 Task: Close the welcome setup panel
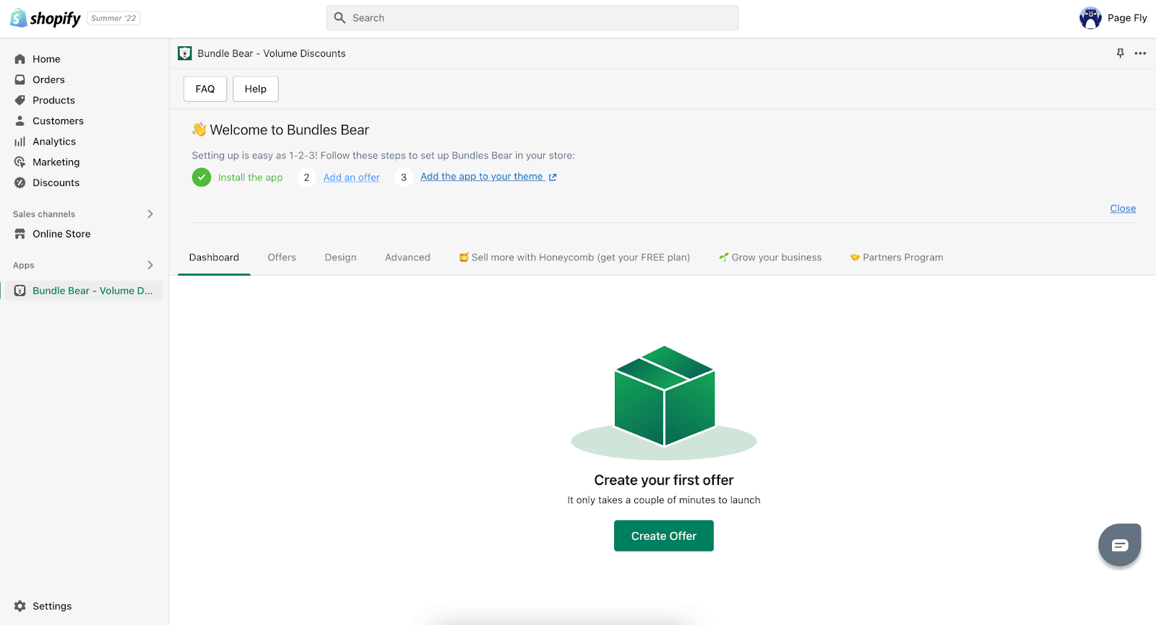(x=1123, y=209)
